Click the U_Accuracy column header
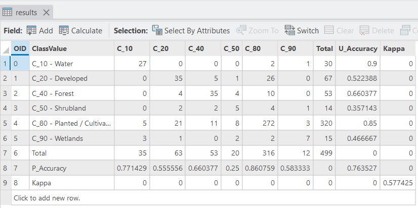 pos(358,48)
